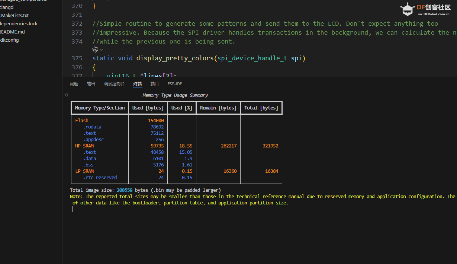This screenshot has height=264, width=457.
Task: Click the terminal command status circle
Action: point(67,95)
